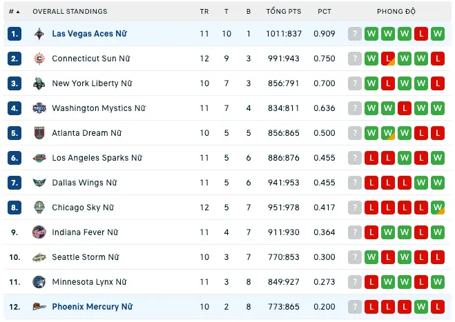Click the Chicago Sky team logo
Screen dimensions: 455x322
click(x=39, y=208)
